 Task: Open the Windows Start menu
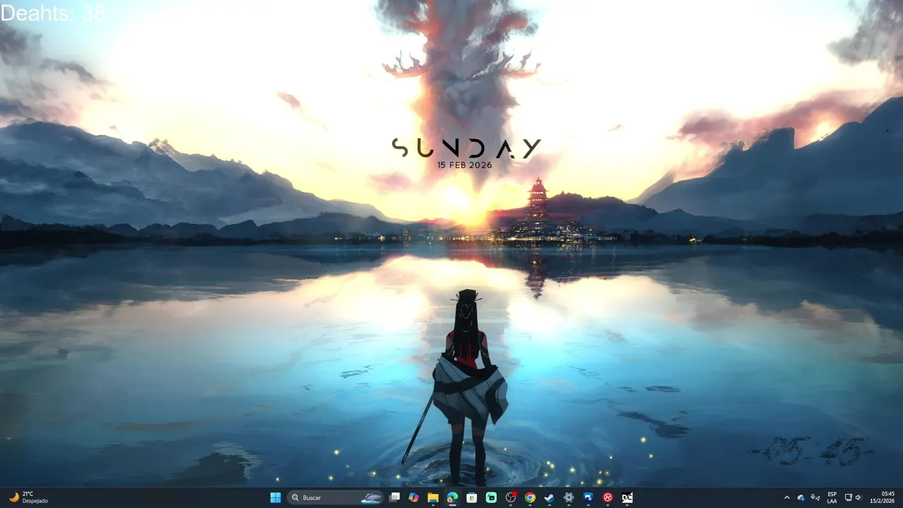(x=275, y=497)
